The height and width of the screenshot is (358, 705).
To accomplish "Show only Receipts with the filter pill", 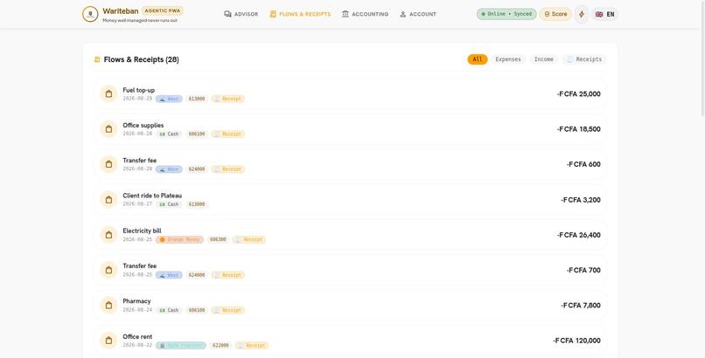I will point(584,59).
